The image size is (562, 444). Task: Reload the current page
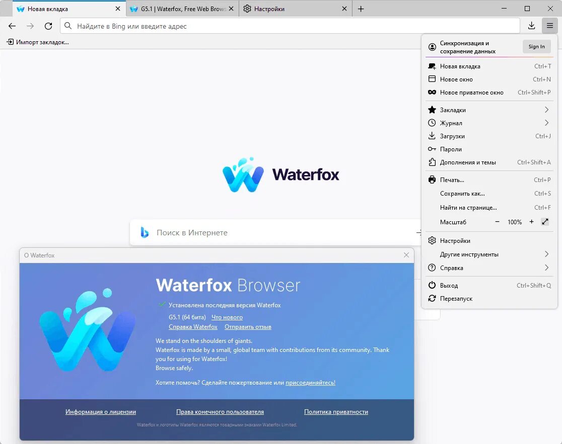(x=48, y=26)
